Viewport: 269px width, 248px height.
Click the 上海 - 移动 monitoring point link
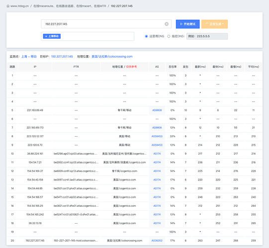[29, 57]
